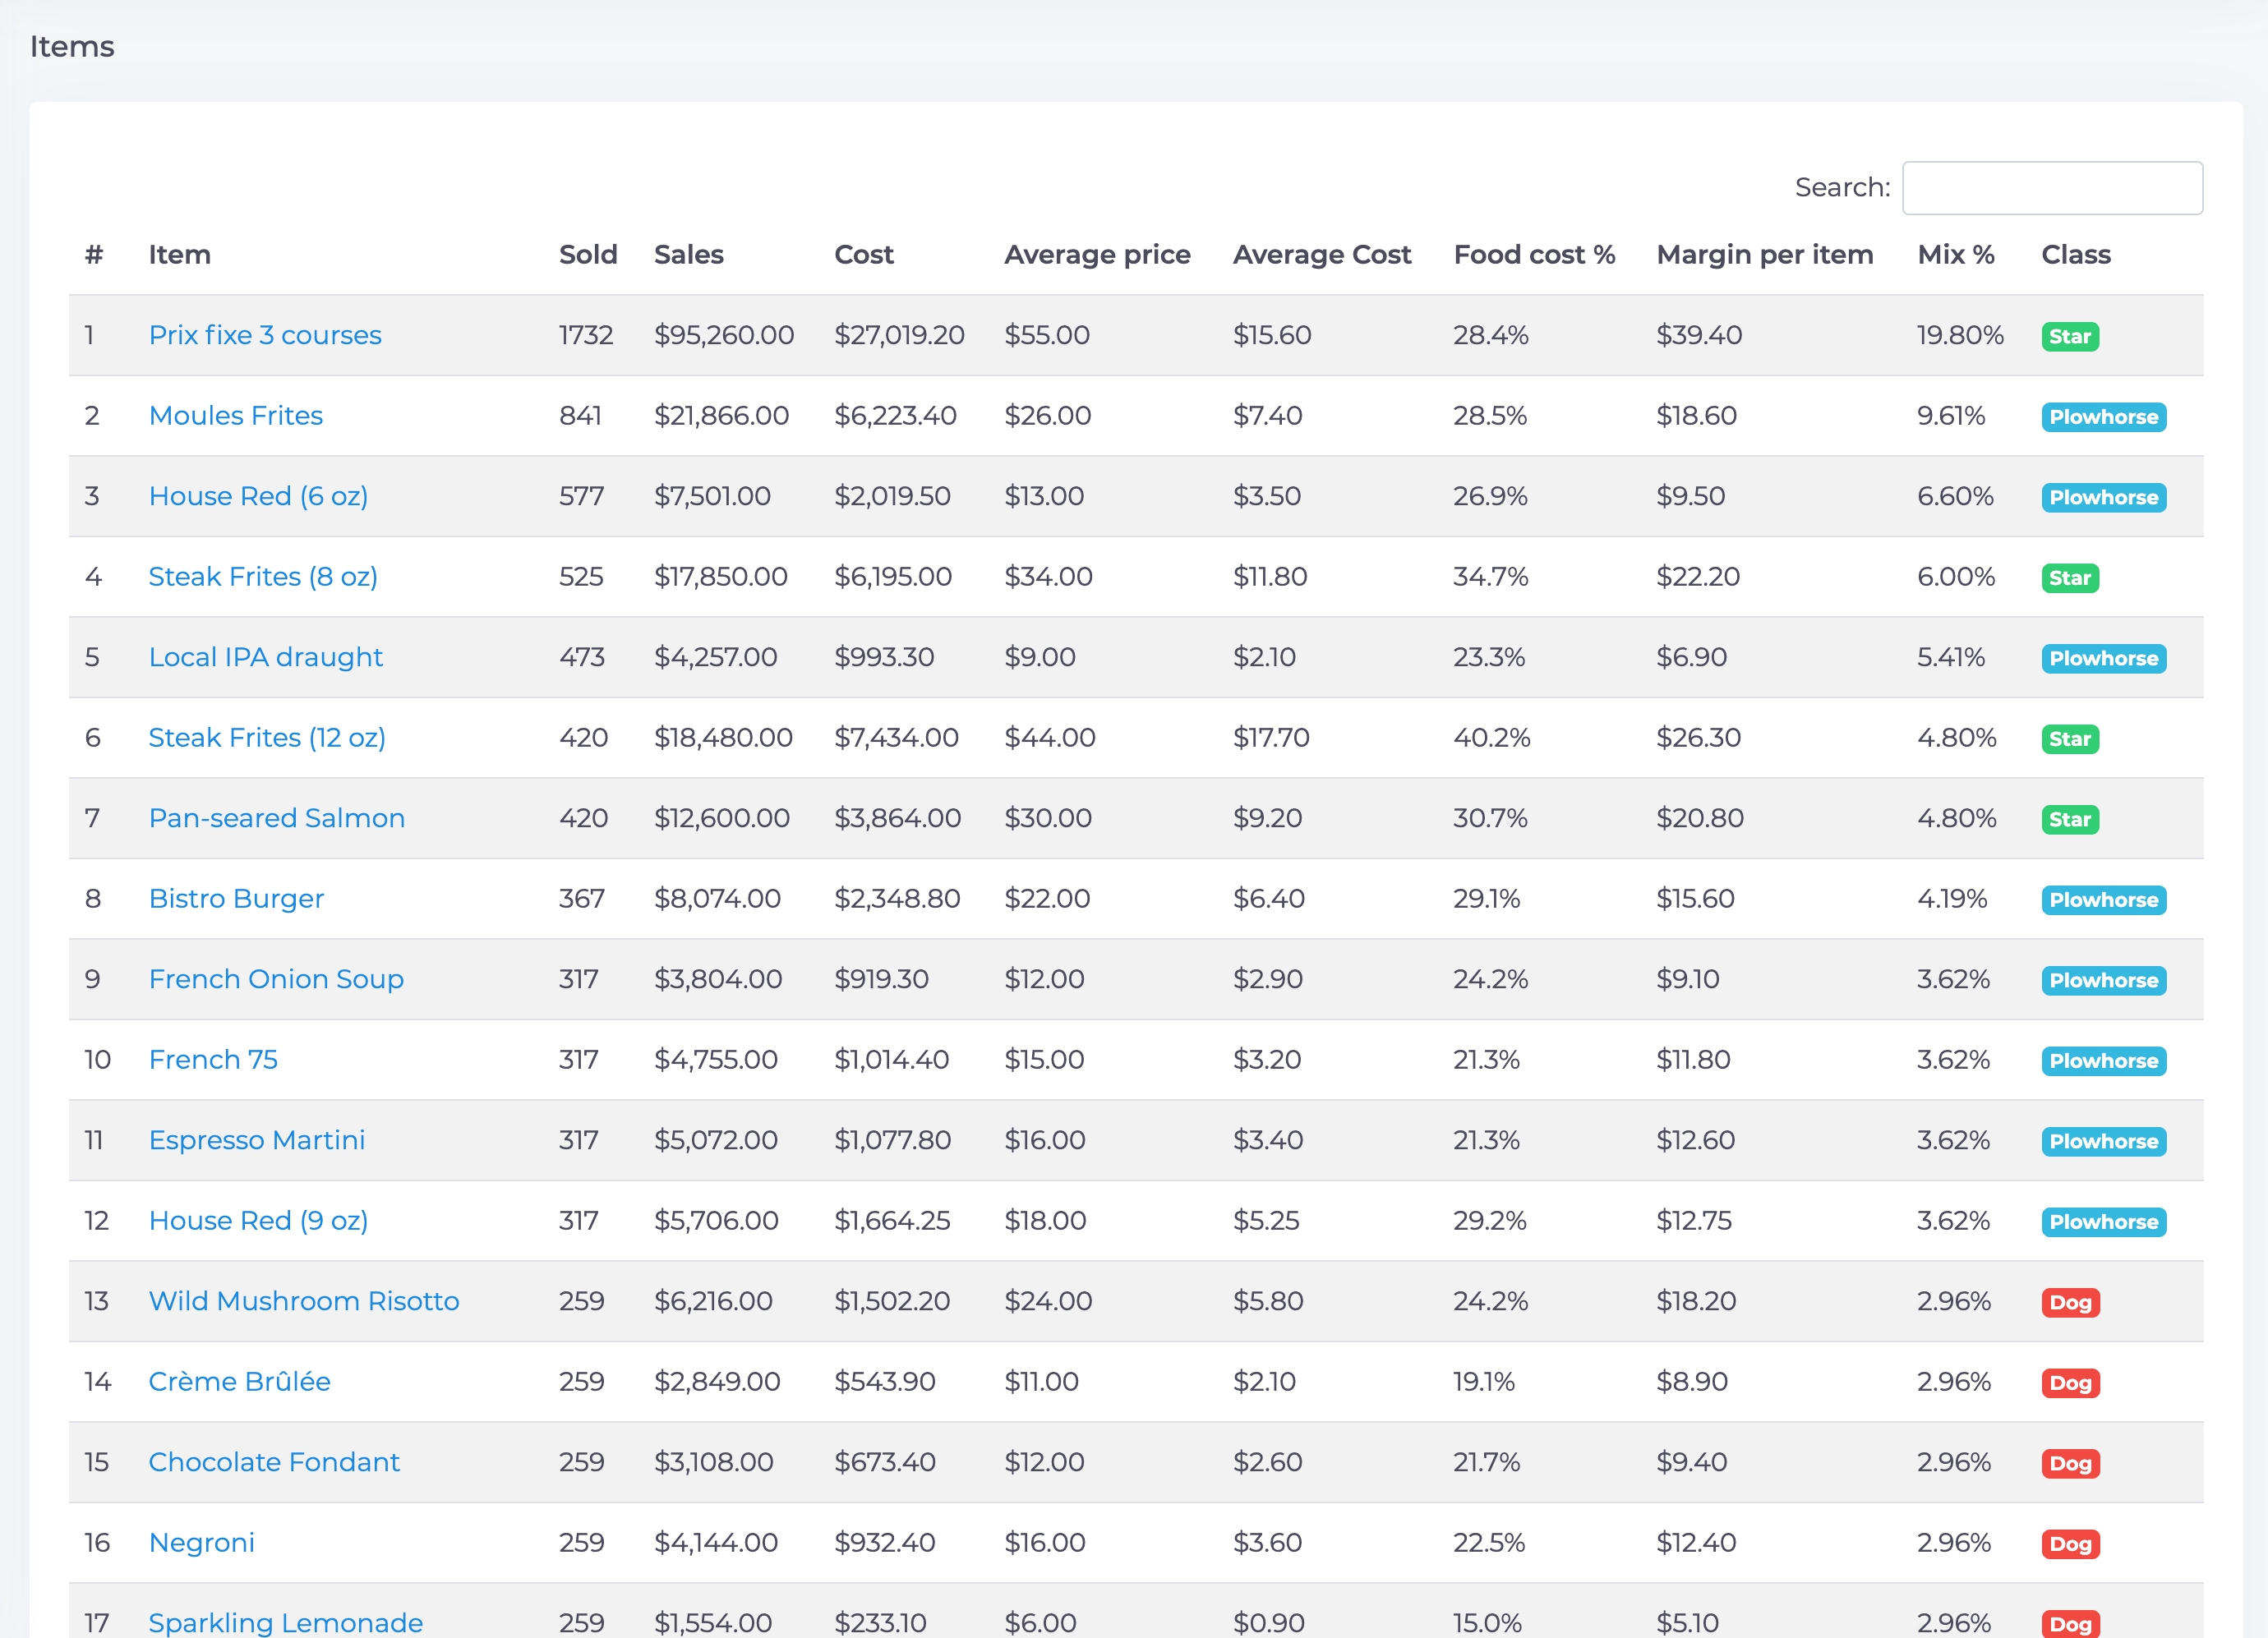Open the Negroni item link
The image size is (2268, 1638).
[x=202, y=1543]
